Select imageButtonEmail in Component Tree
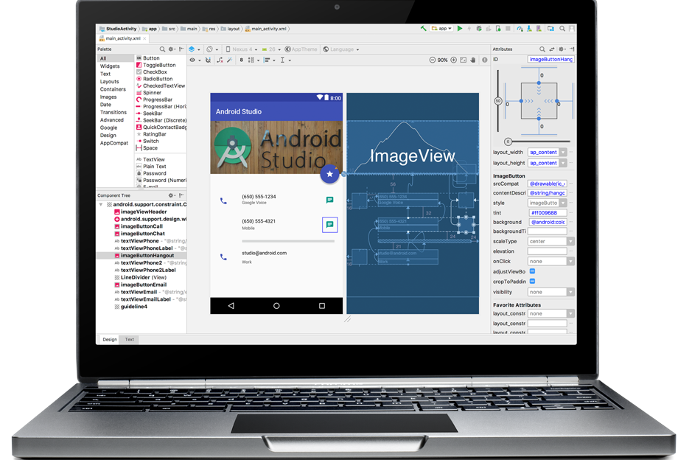The width and height of the screenshot is (678, 460). [143, 285]
